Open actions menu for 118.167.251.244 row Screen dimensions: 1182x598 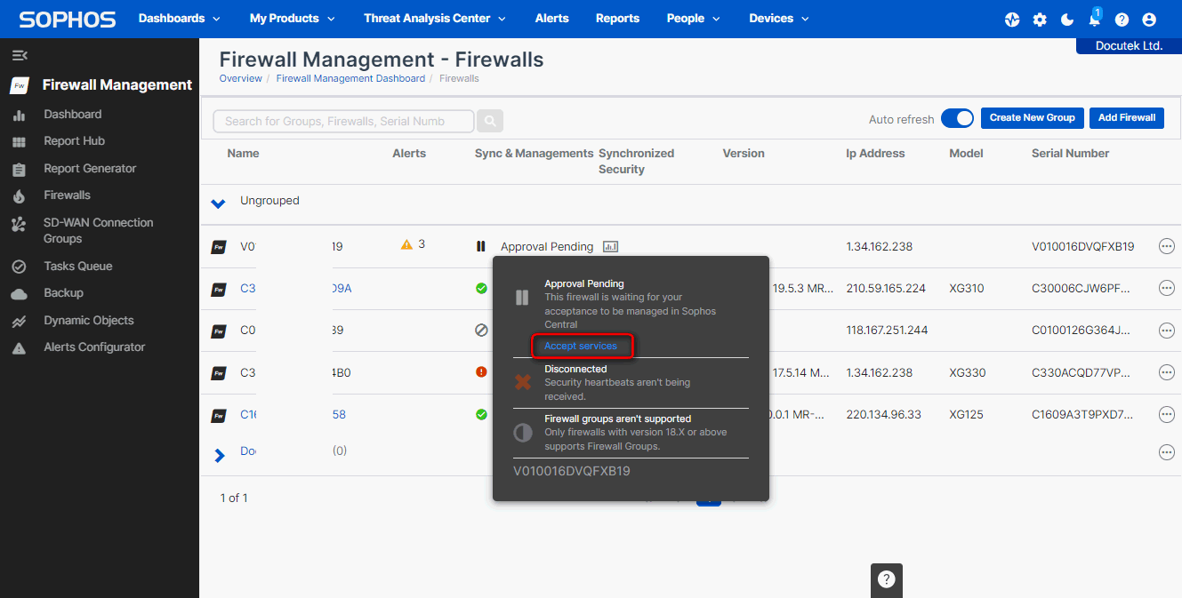point(1167,331)
